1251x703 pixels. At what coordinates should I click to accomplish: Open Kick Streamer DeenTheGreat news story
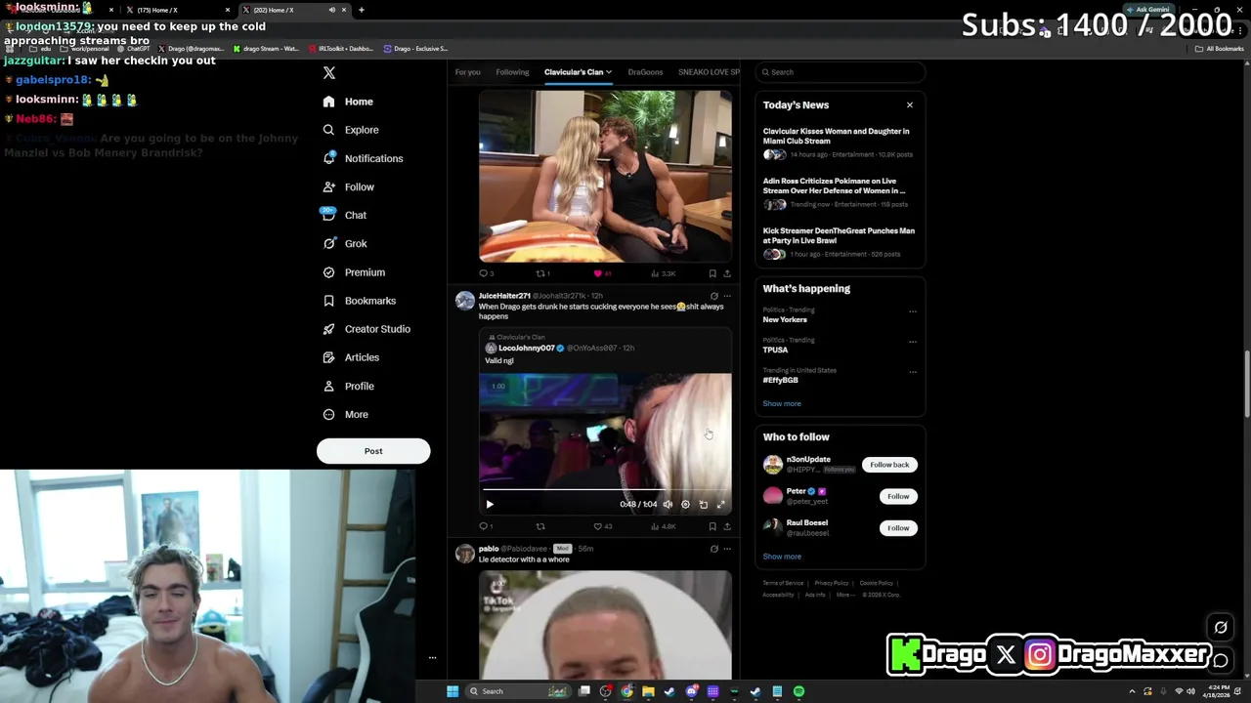(x=839, y=242)
